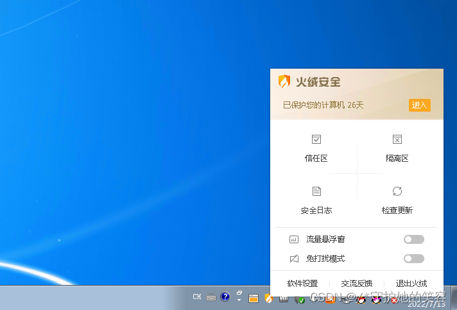Screen dimensions: 457x310
Task: Click the CH language indicator in taskbar
Action: (197, 297)
